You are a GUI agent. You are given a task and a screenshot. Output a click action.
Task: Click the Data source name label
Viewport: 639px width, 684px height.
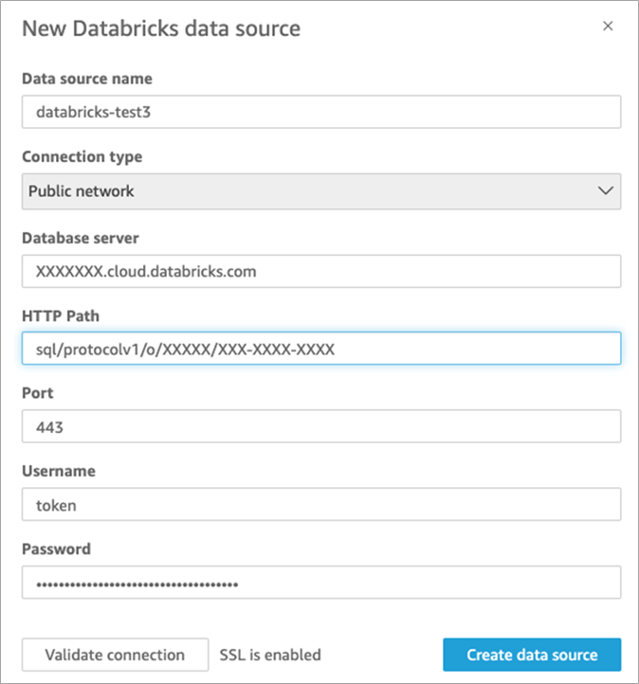[87, 79]
